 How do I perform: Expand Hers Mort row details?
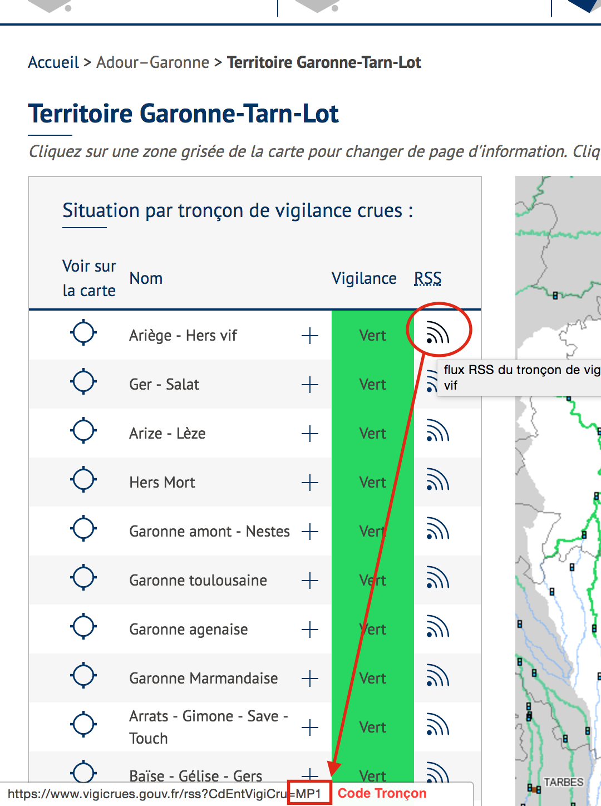[x=309, y=483]
